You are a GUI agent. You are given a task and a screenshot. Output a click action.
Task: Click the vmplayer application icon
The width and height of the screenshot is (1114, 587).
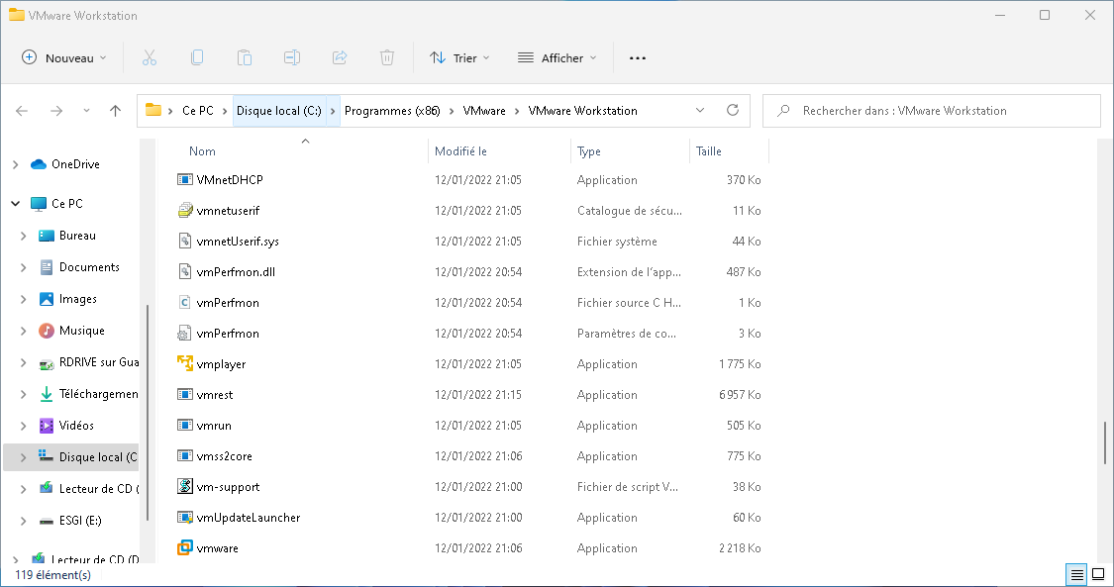[185, 363]
